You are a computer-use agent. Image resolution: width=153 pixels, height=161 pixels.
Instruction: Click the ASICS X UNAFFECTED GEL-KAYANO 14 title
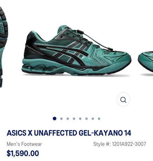click(x=69, y=133)
